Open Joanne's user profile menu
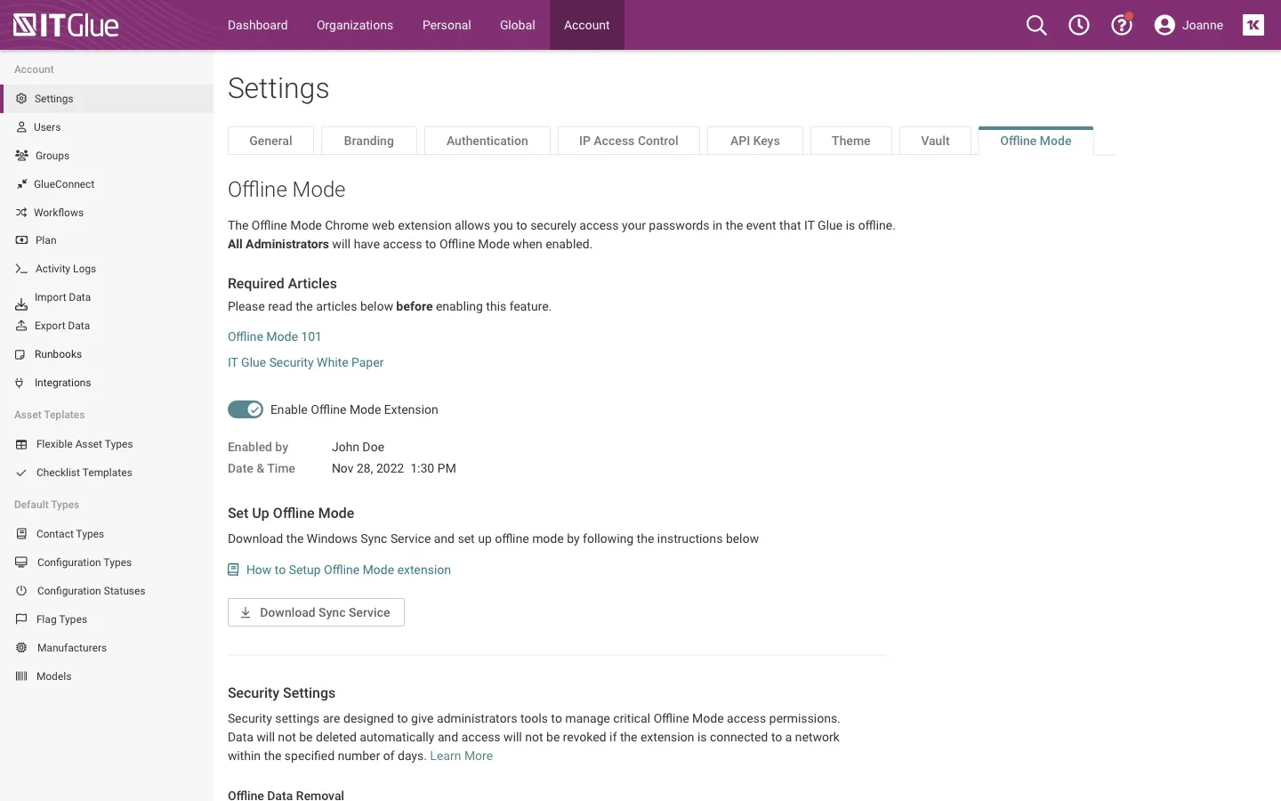The height and width of the screenshot is (801, 1281). point(1188,25)
